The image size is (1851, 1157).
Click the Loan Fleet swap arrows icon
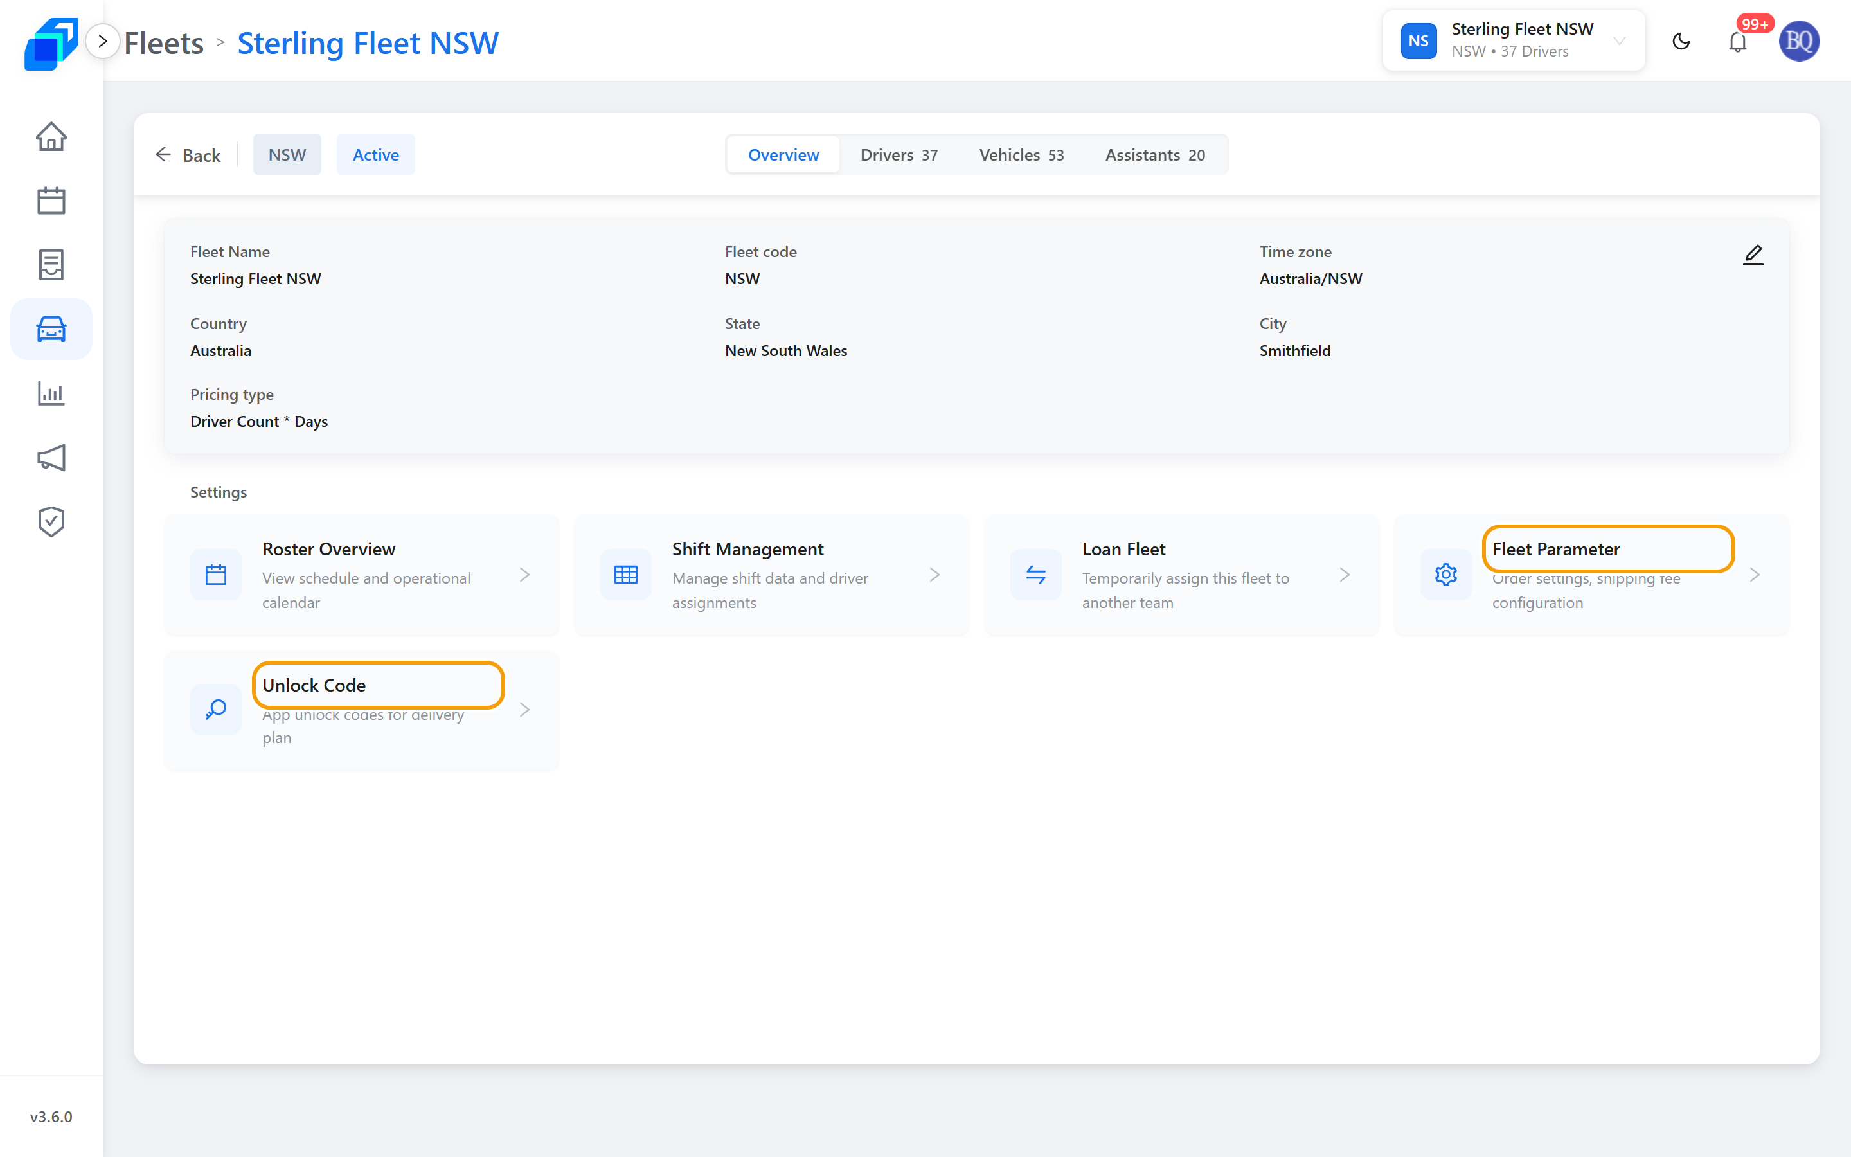1035,575
